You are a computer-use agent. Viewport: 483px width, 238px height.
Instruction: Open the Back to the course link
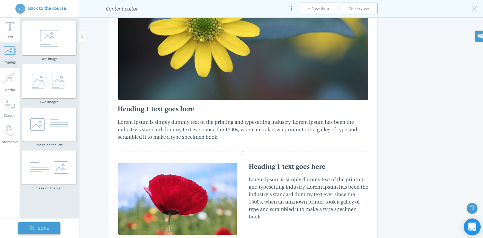47,8
